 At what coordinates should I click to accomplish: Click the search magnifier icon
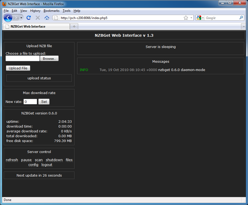pos(241,18)
